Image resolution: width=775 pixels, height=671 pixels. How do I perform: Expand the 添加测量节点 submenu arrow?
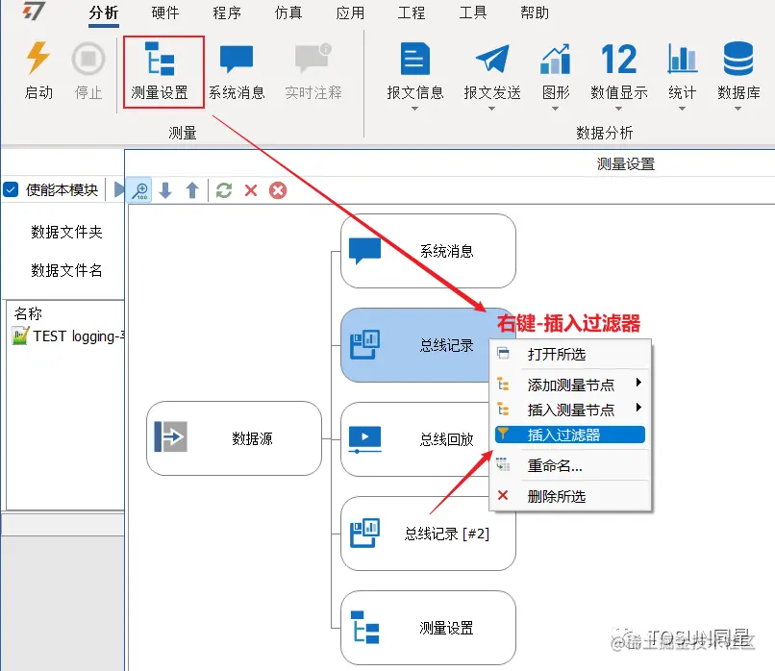point(638,382)
